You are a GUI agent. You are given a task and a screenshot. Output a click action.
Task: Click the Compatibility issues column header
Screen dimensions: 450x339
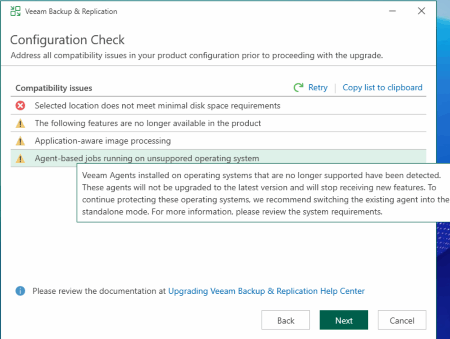[x=54, y=88]
